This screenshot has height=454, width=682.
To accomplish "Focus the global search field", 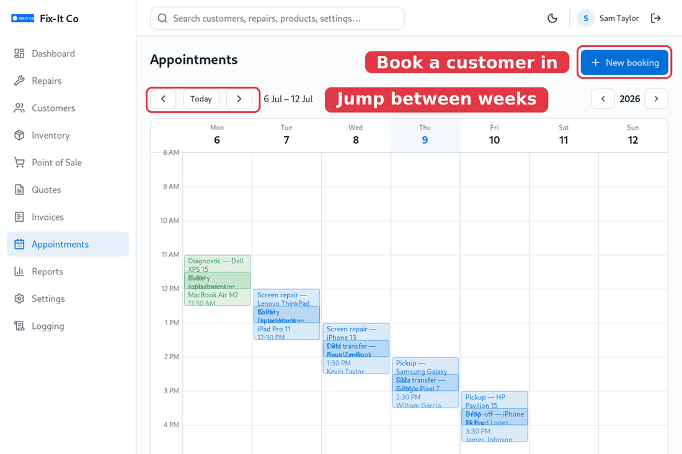I will (x=277, y=18).
